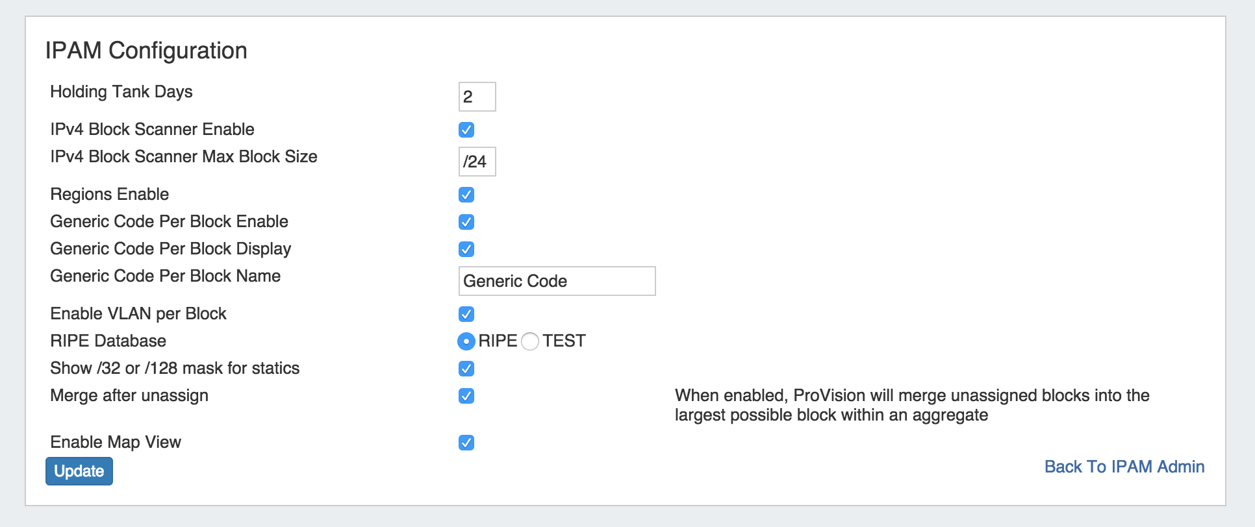
Task: Click the Holding Tank Days input field
Action: [477, 97]
